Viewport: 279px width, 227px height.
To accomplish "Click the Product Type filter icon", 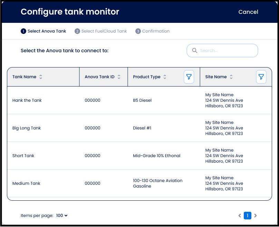I will tap(189, 77).
